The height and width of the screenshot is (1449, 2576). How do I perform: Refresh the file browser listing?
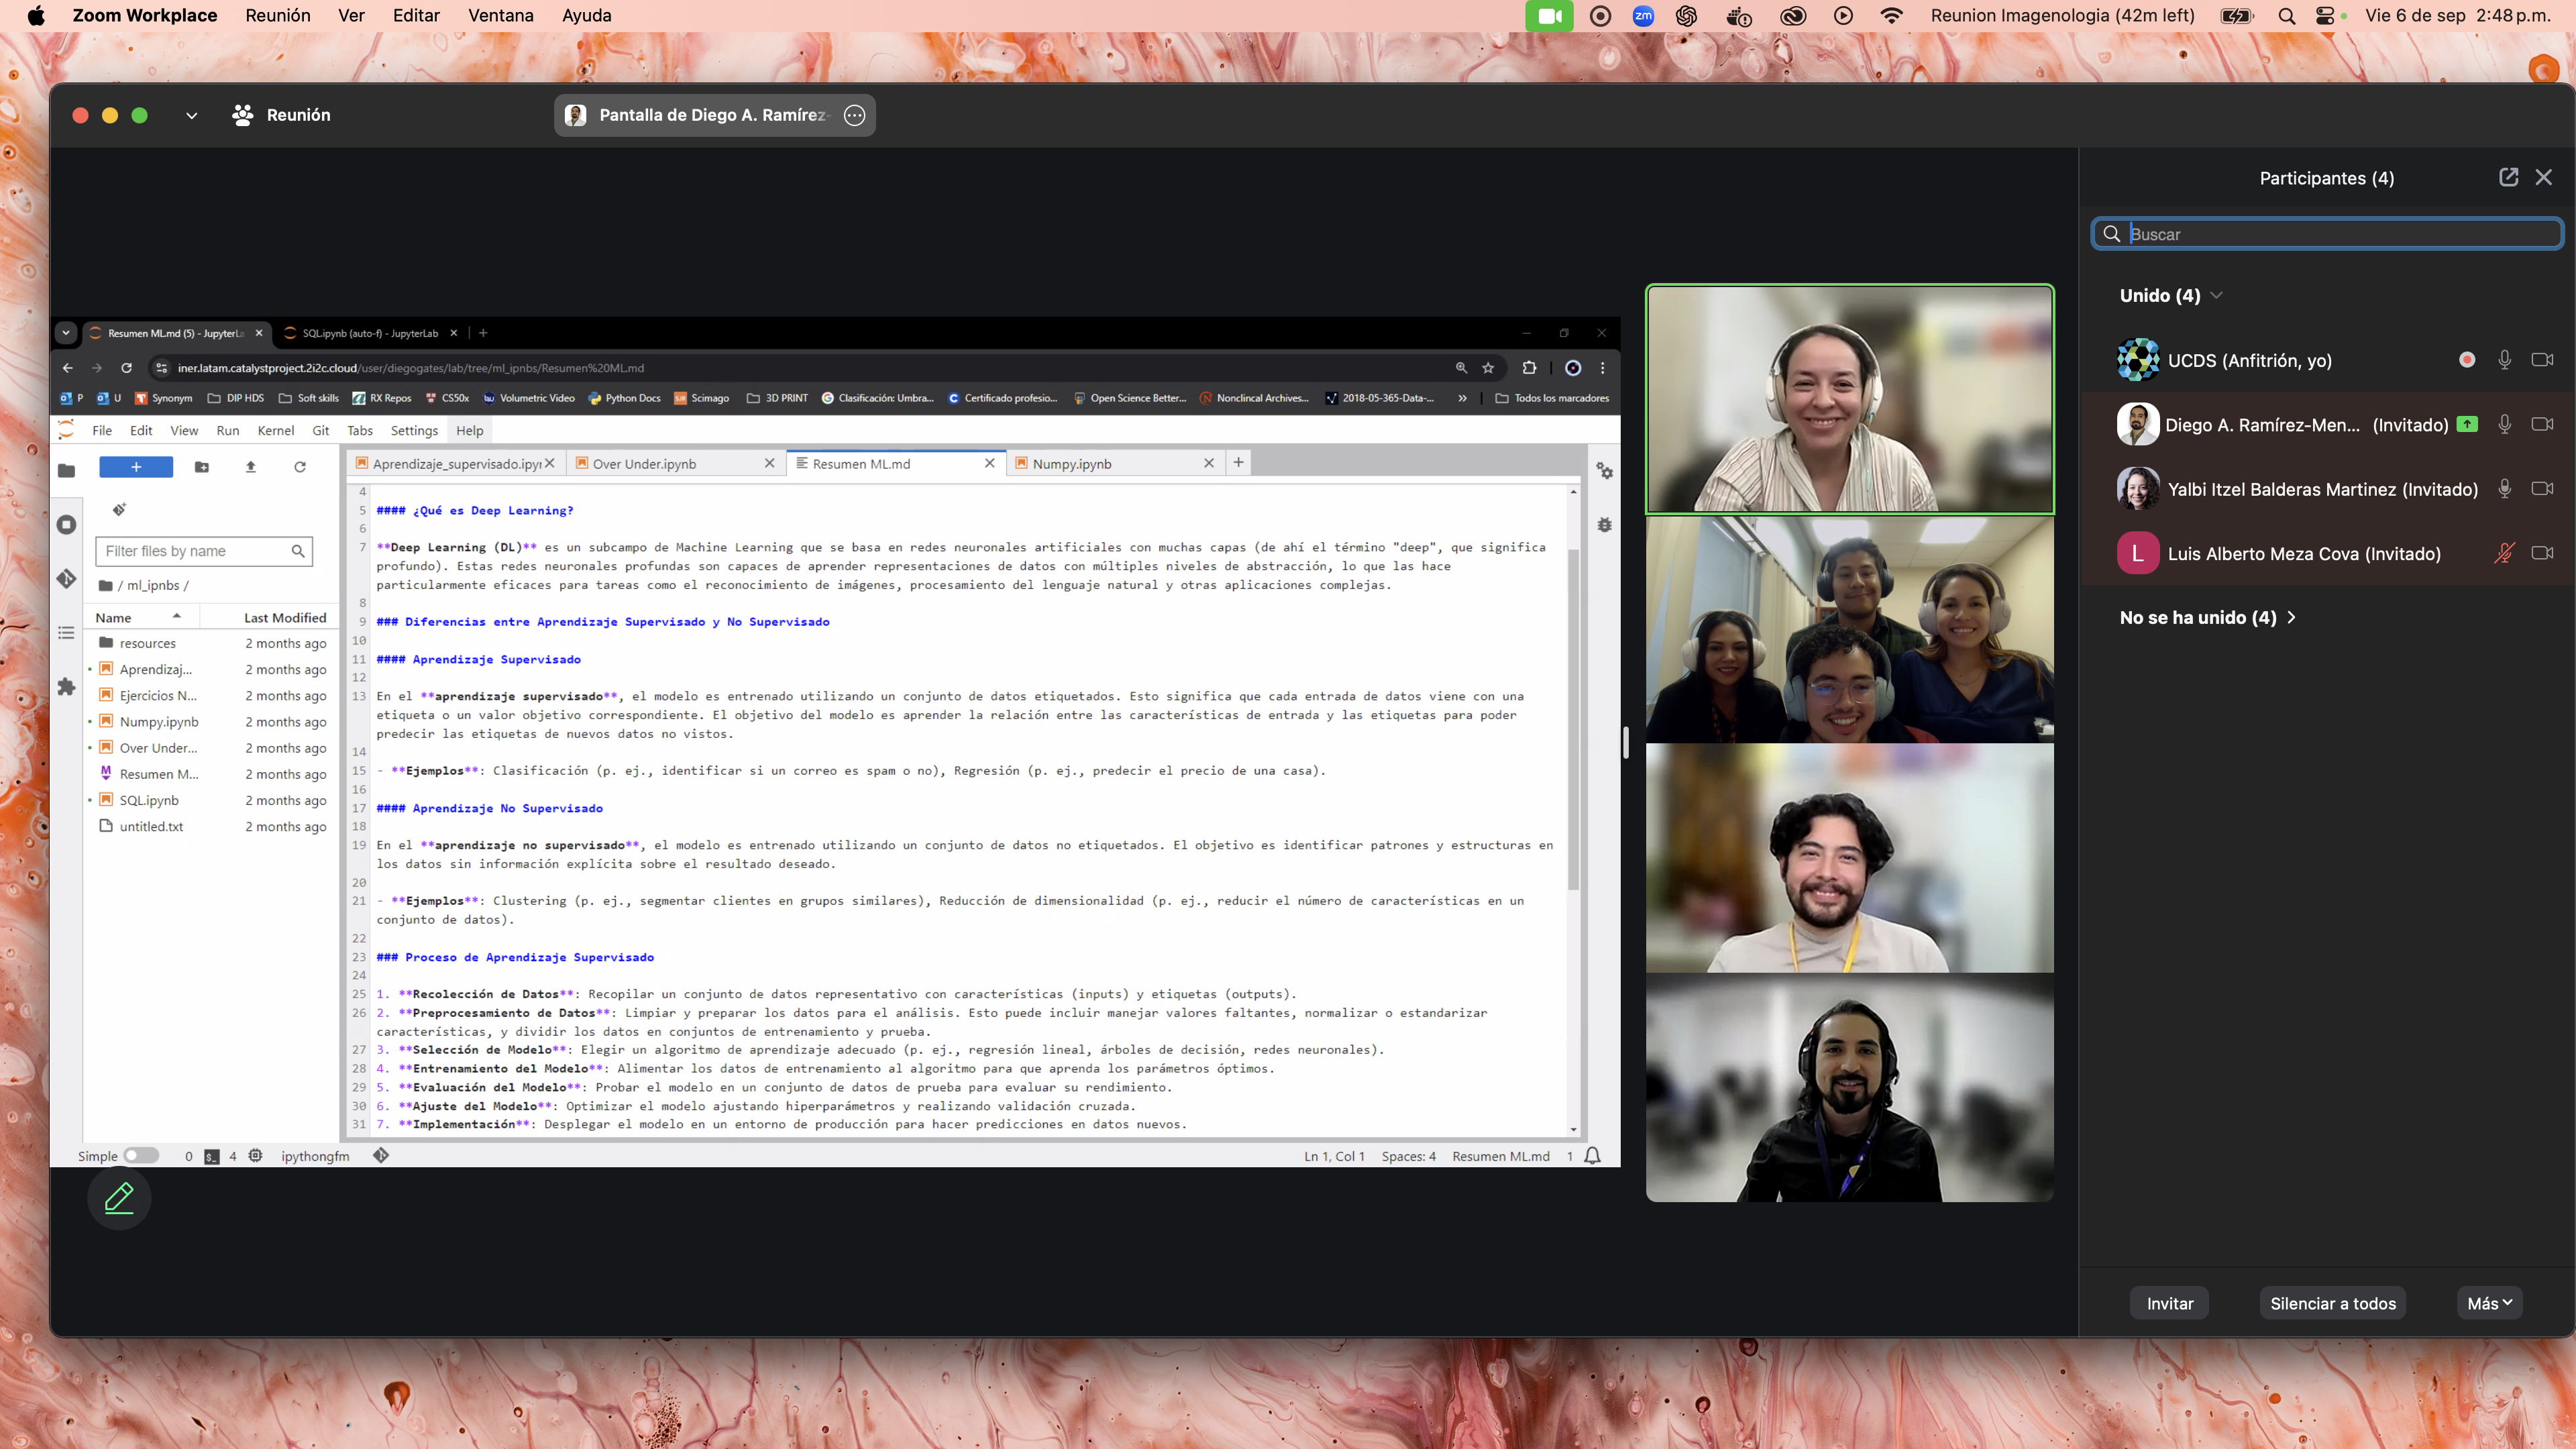301,467
